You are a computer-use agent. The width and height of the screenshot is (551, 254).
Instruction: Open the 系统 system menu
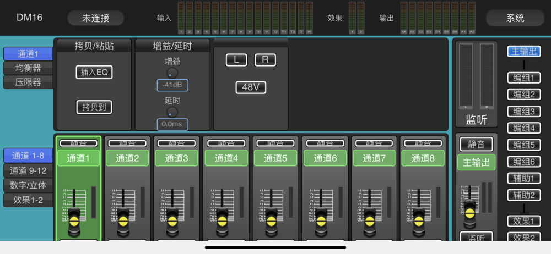515,18
